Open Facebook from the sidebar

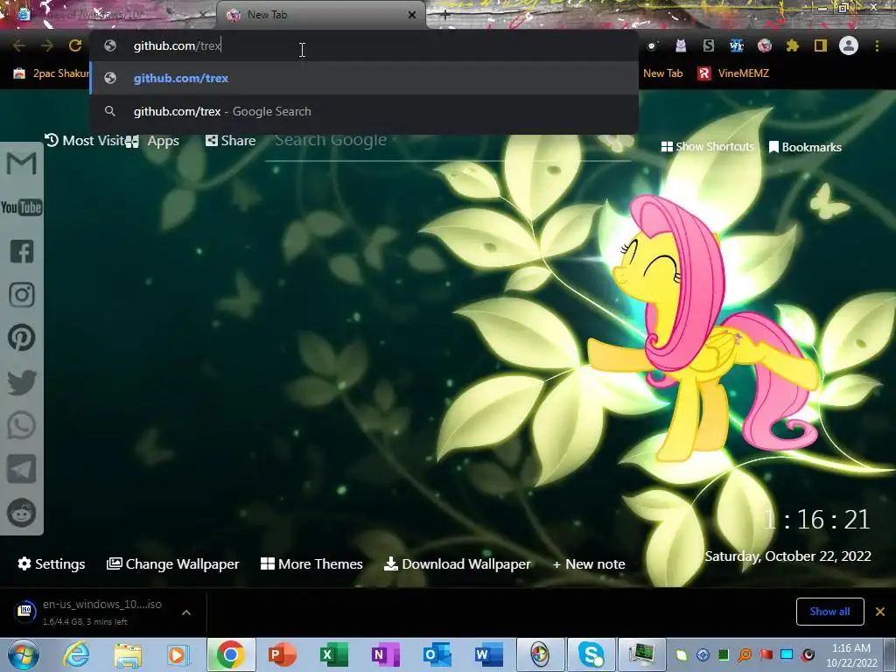tap(22, 251)
